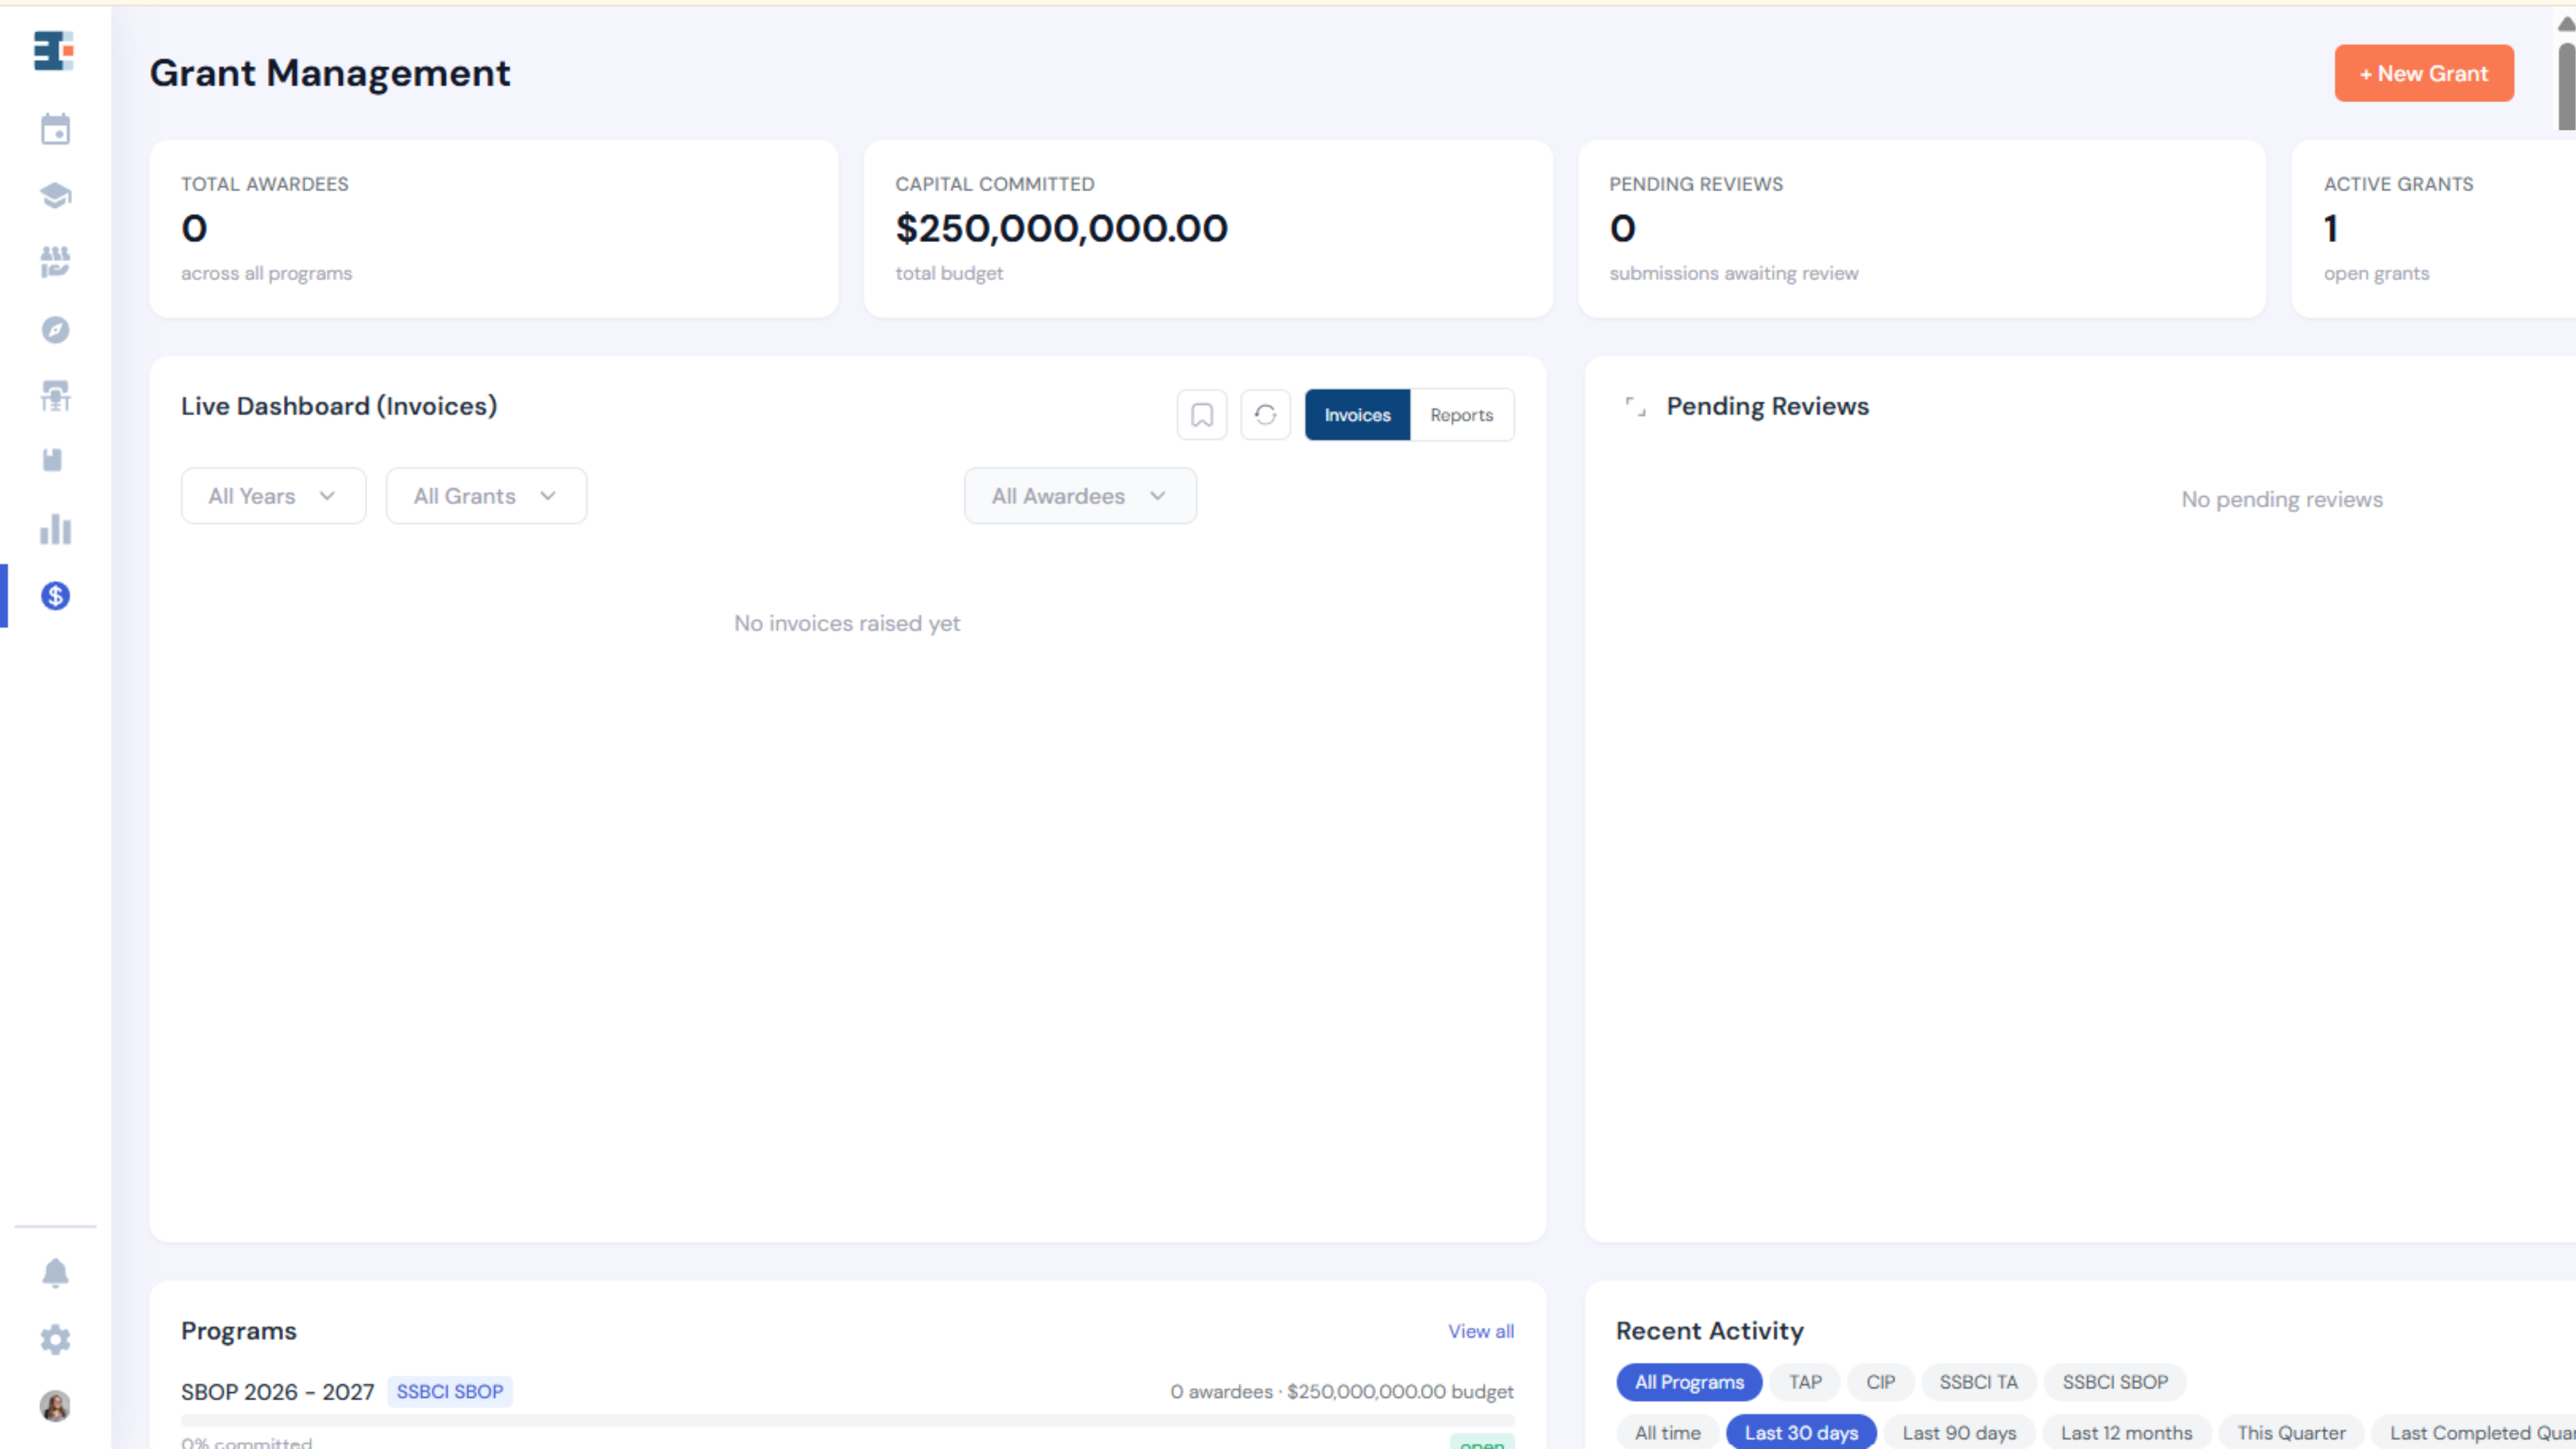Select the SSBCI TA filter chip
The width and height of the screenshot is (2576, 1449).
[1978, 1382]
